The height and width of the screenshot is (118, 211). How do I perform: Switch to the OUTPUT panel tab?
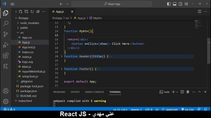[x=75, y=92]
